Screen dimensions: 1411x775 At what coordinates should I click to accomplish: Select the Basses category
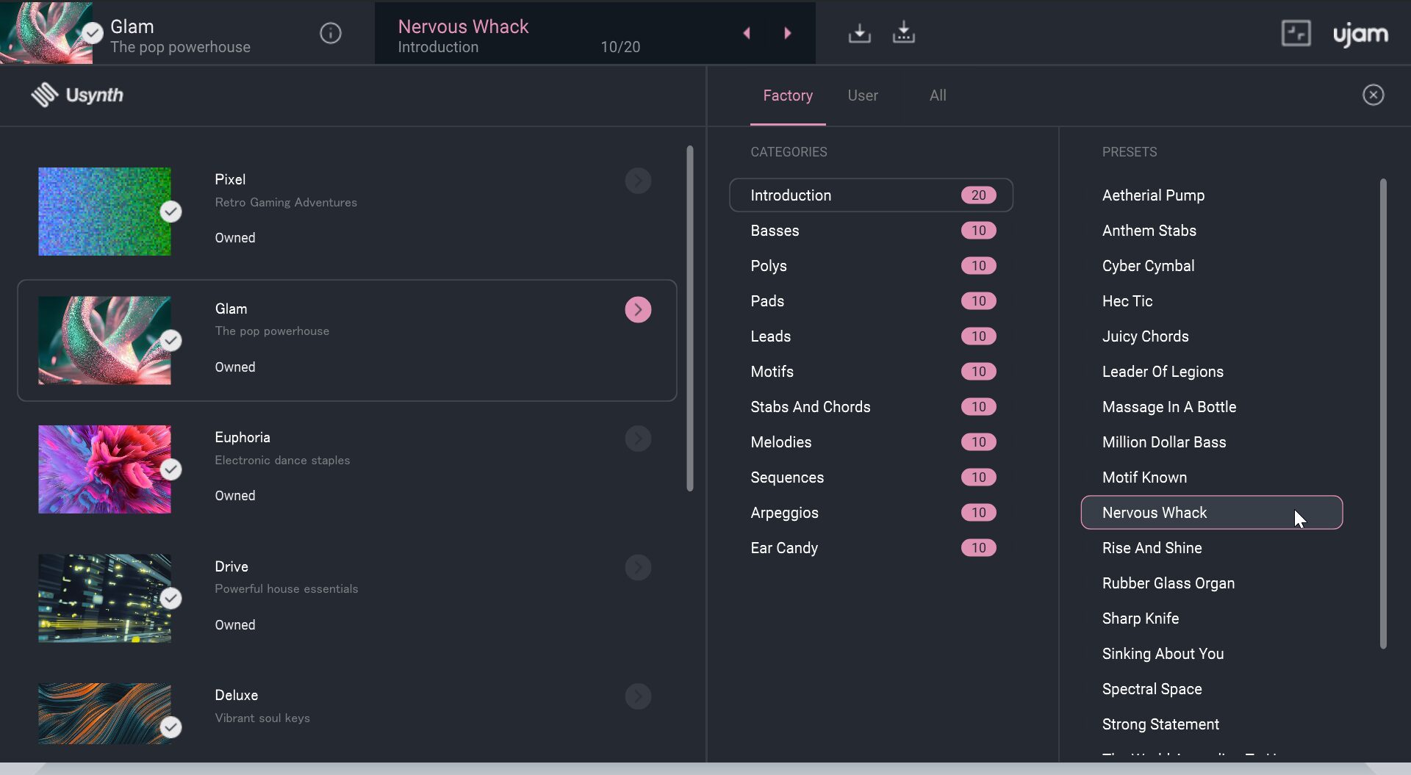click(x=871, y=231)
